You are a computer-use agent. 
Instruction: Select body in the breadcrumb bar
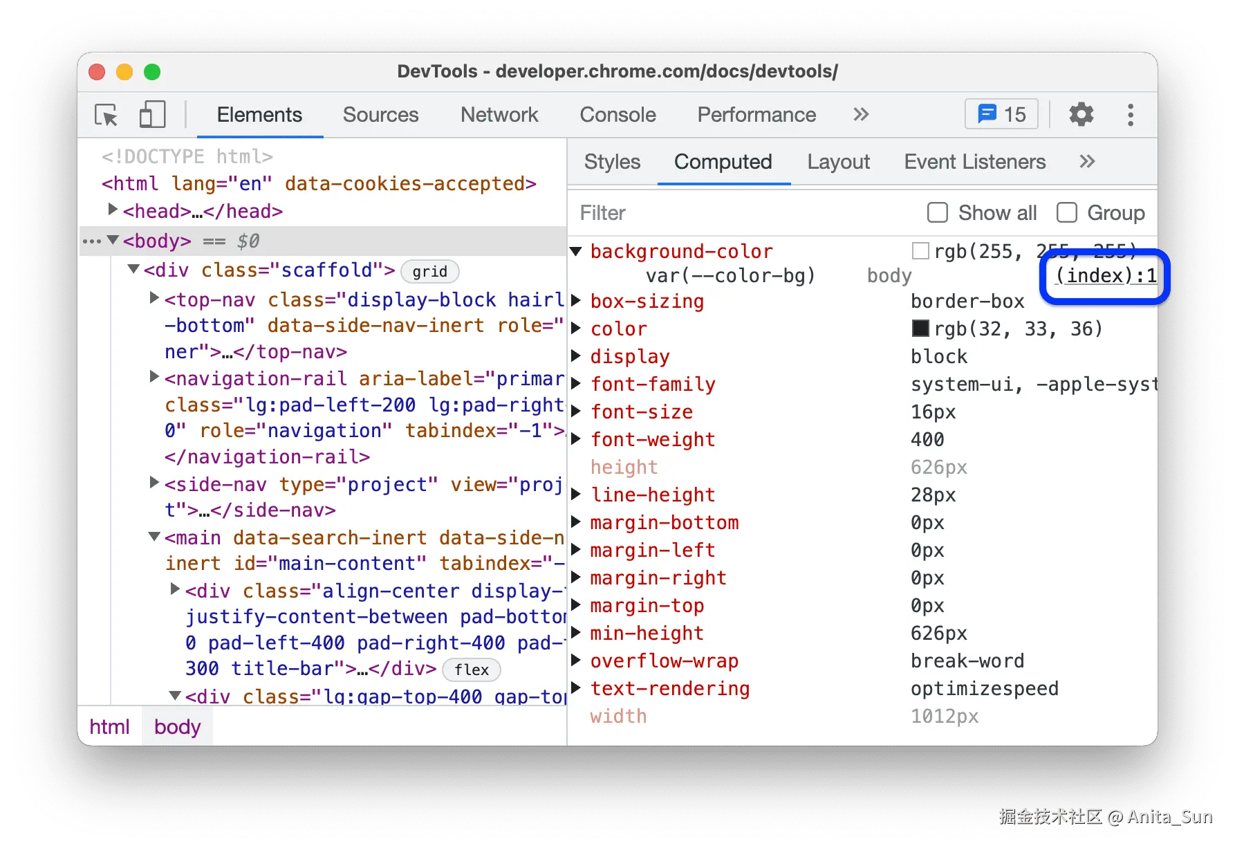point(177,727)
